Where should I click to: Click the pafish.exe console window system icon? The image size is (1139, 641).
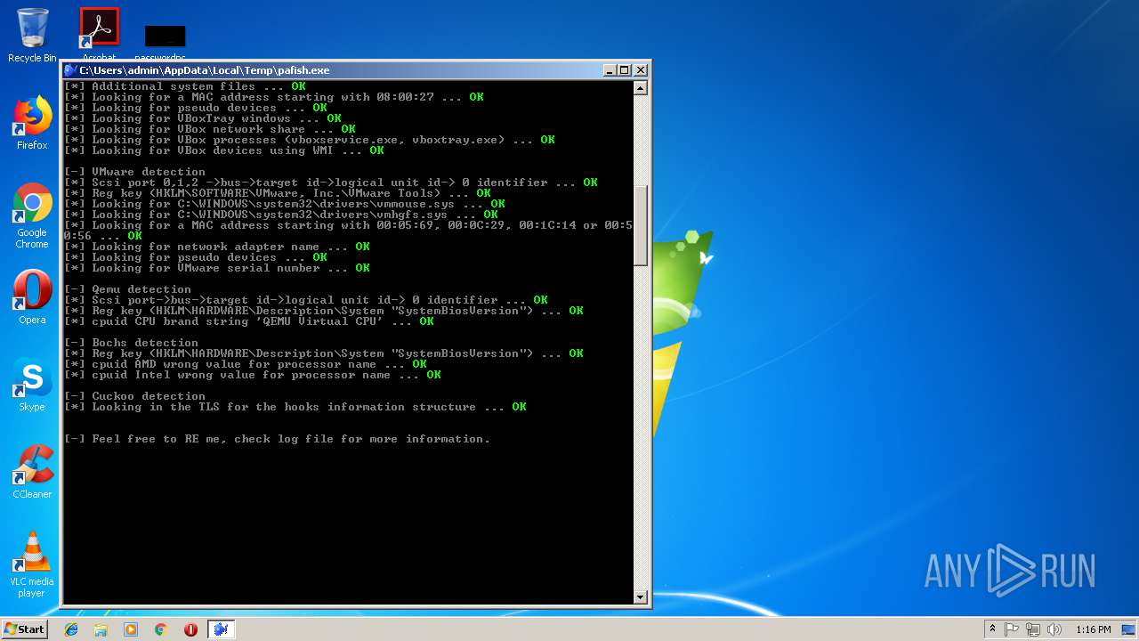click(70, 70)
